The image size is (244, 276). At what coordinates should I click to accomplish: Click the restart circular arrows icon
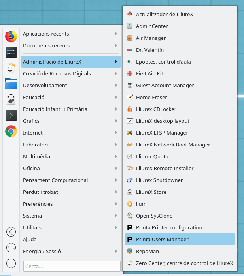(11, 248)
